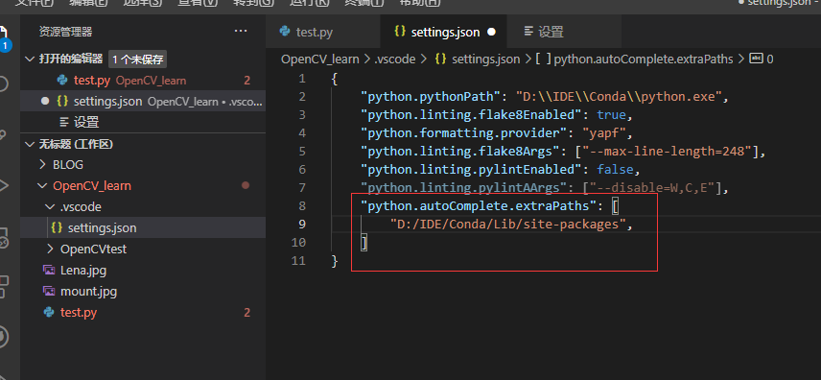
Task: Open the 终端(T) menu
Action: pyautogui.click(x=364, y=3)
